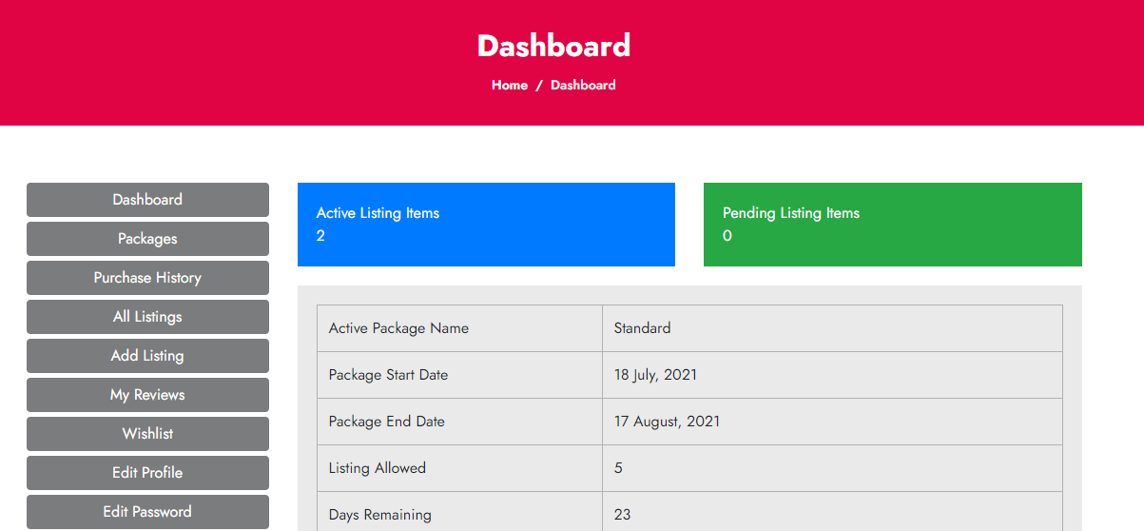This screenshot has width=1144, height=531.
Task: Click the Edit Profile sidebar button
Action: pyautogui.click(x=147, y=473)
